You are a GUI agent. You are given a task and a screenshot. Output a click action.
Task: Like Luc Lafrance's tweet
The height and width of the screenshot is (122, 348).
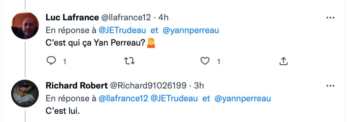coord(205,61)
